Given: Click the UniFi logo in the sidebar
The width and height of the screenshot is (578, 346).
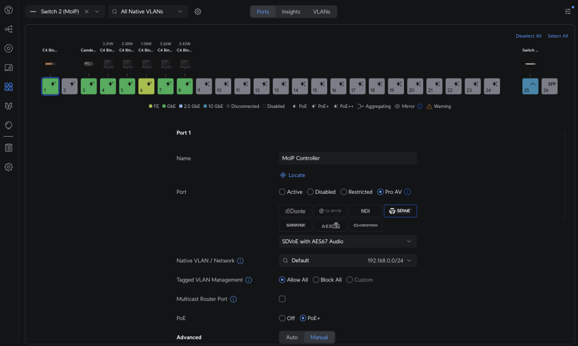Looking at the screenshot, I should [x=9, y=10].
